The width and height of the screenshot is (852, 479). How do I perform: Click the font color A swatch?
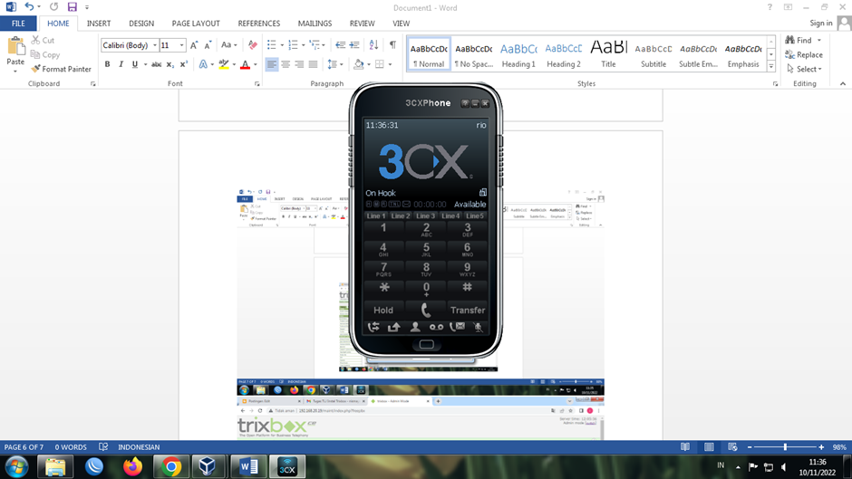245,64
